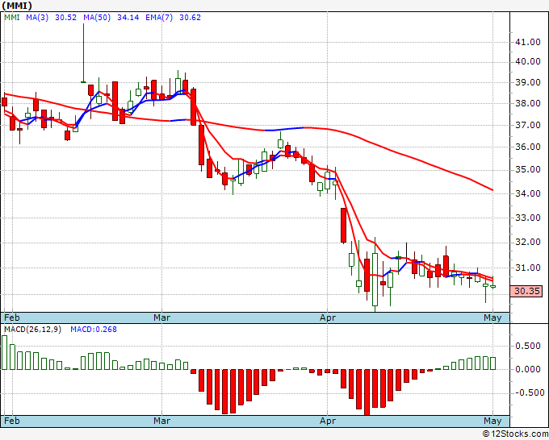Viewport: 549px width, 440px height.
Task: Click the MA(3) value 30.52
Action: pyautogui.click(x=65, y=18)
